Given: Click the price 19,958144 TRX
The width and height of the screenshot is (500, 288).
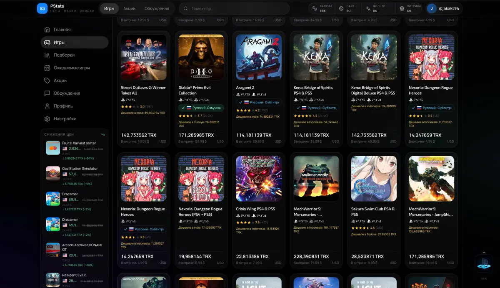Looking at the screenshot, I should click(195, 257).
